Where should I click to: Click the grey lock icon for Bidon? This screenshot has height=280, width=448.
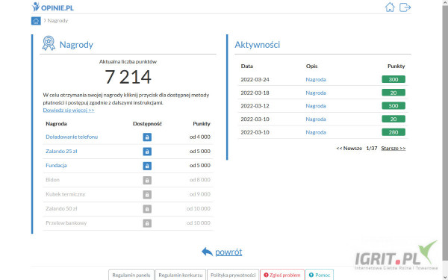[x=147, y=180]
